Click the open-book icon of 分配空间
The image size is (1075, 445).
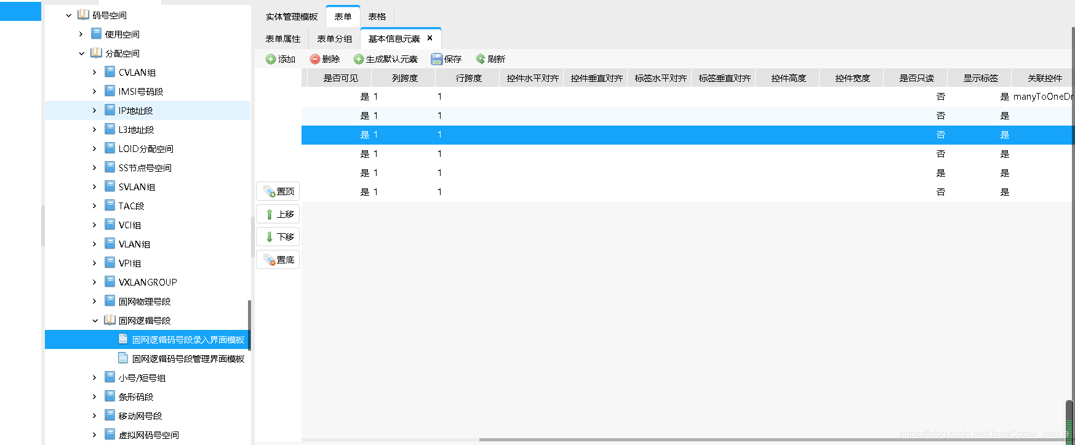97,53
